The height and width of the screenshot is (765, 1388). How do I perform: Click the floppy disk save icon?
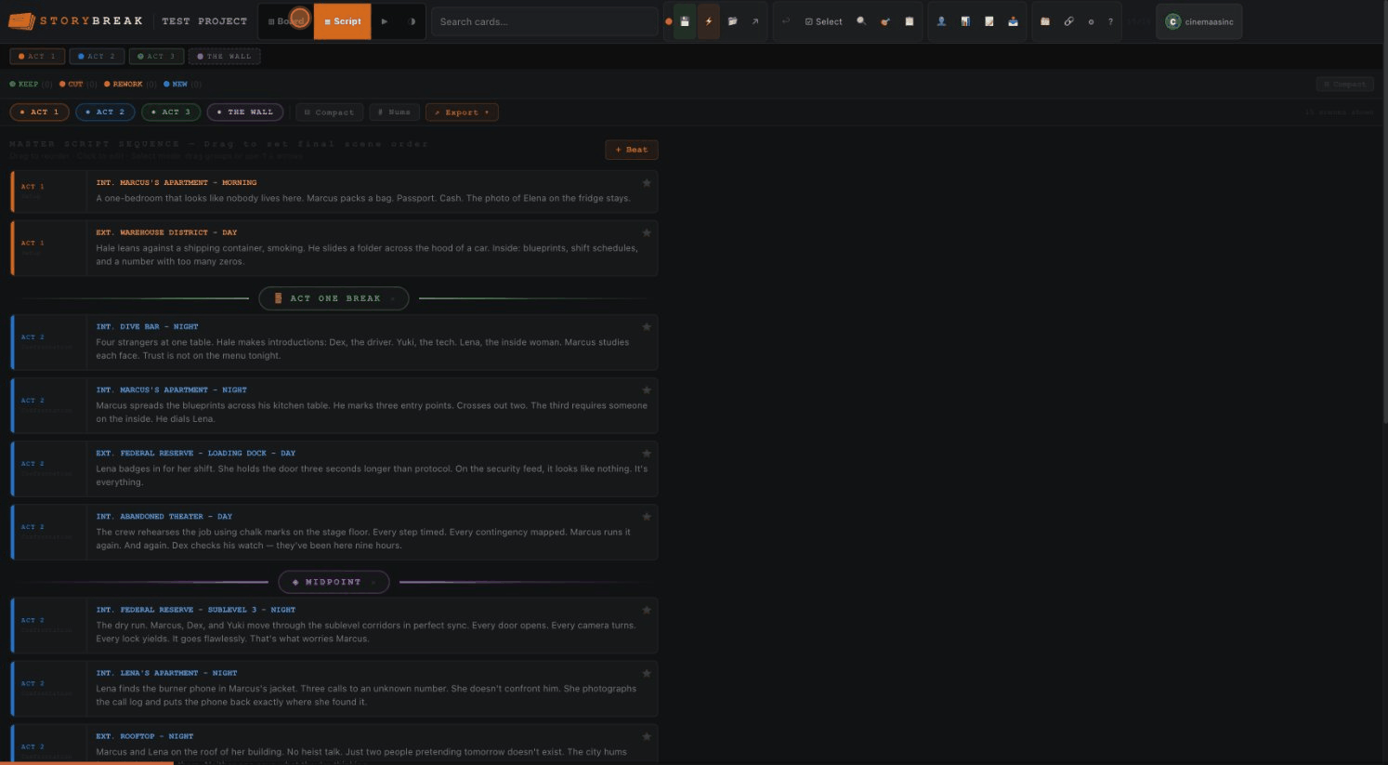(x=685, y=21)
